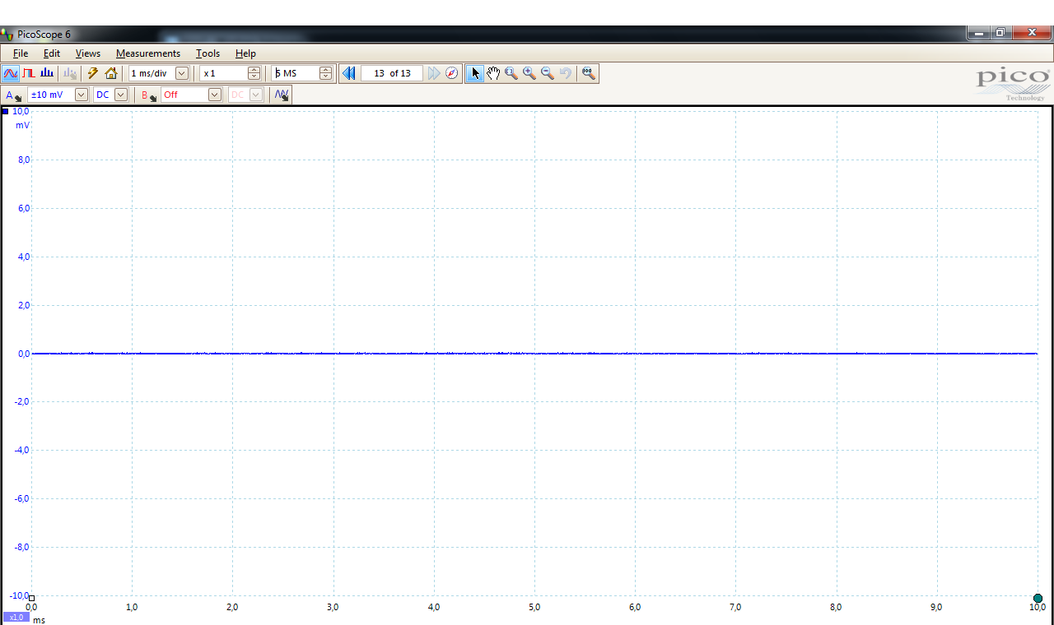The image size is (1054, 625).
Task: Switch to Persistence mode icon
Action: coord(29,73)
